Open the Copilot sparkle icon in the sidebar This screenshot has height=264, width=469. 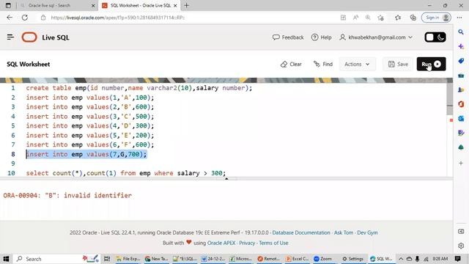click(461, 46)
